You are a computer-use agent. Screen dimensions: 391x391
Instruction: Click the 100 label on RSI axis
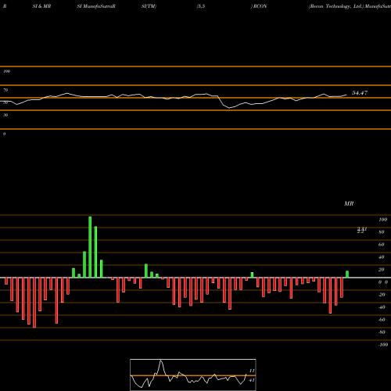pyautogui.click(x=6, y=71)
